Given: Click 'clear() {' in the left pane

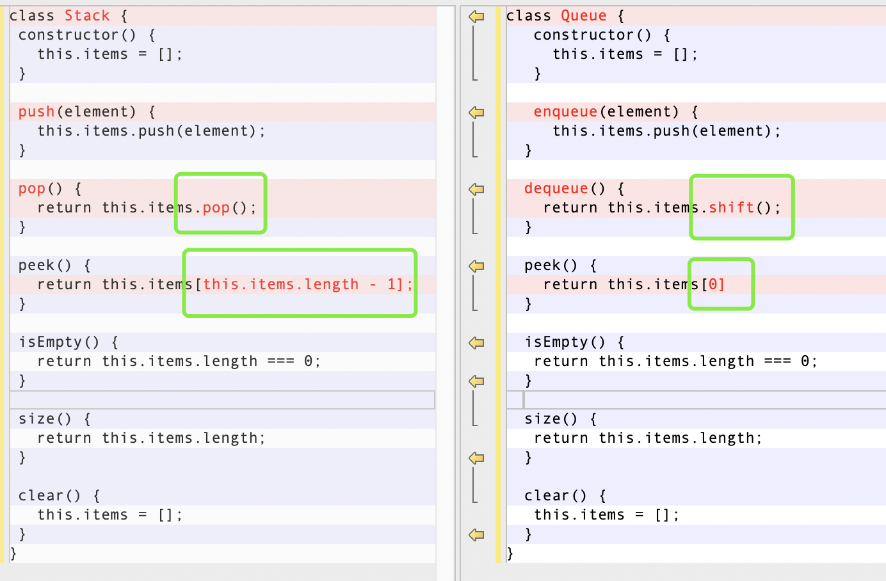Looking at the screenshot, I should [x=60, y=496].
